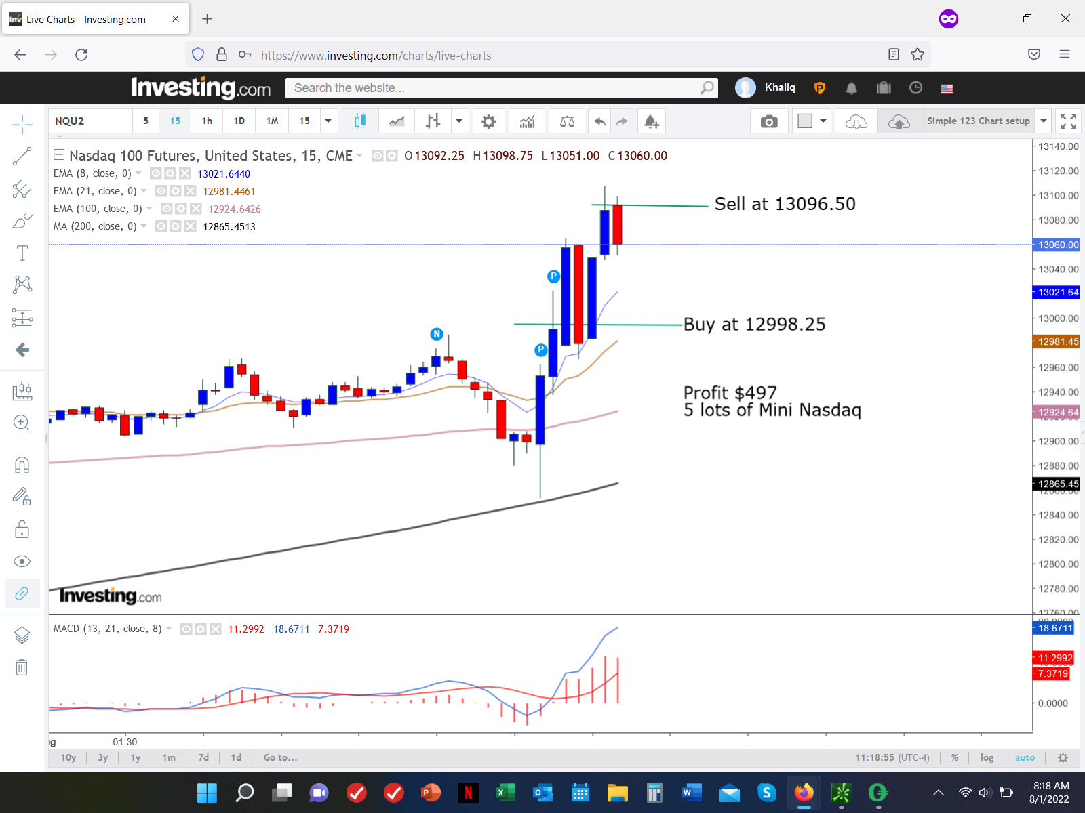Take a chart snapshot with camera icon
Image resolution: width=1085 pixels, height=813 pixels.
pos(769,121)
